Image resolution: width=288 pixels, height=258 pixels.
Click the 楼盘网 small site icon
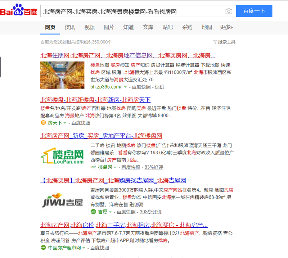click(x=93, y=167)
